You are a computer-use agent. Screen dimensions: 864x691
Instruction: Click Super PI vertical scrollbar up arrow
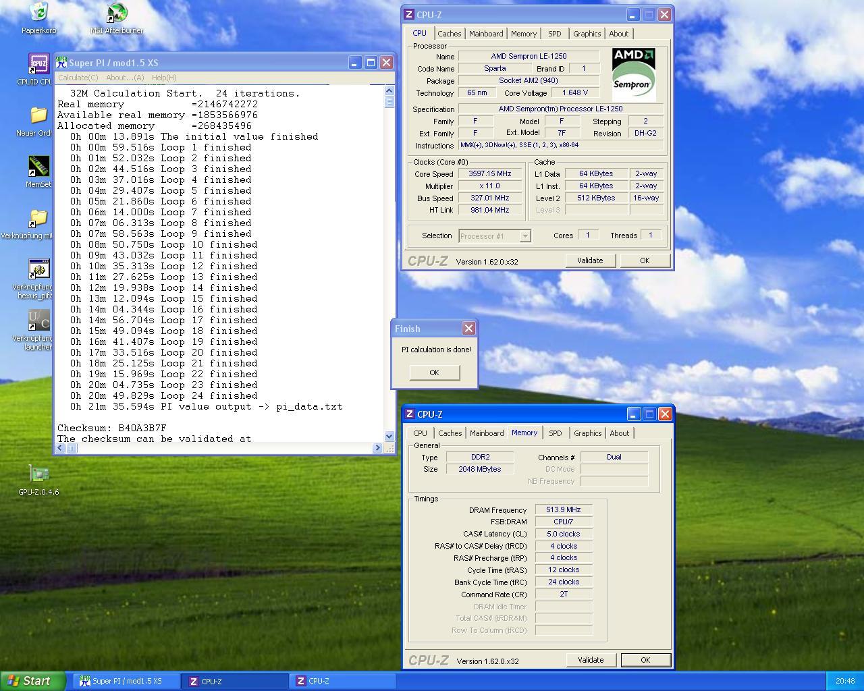pos(389,90)
